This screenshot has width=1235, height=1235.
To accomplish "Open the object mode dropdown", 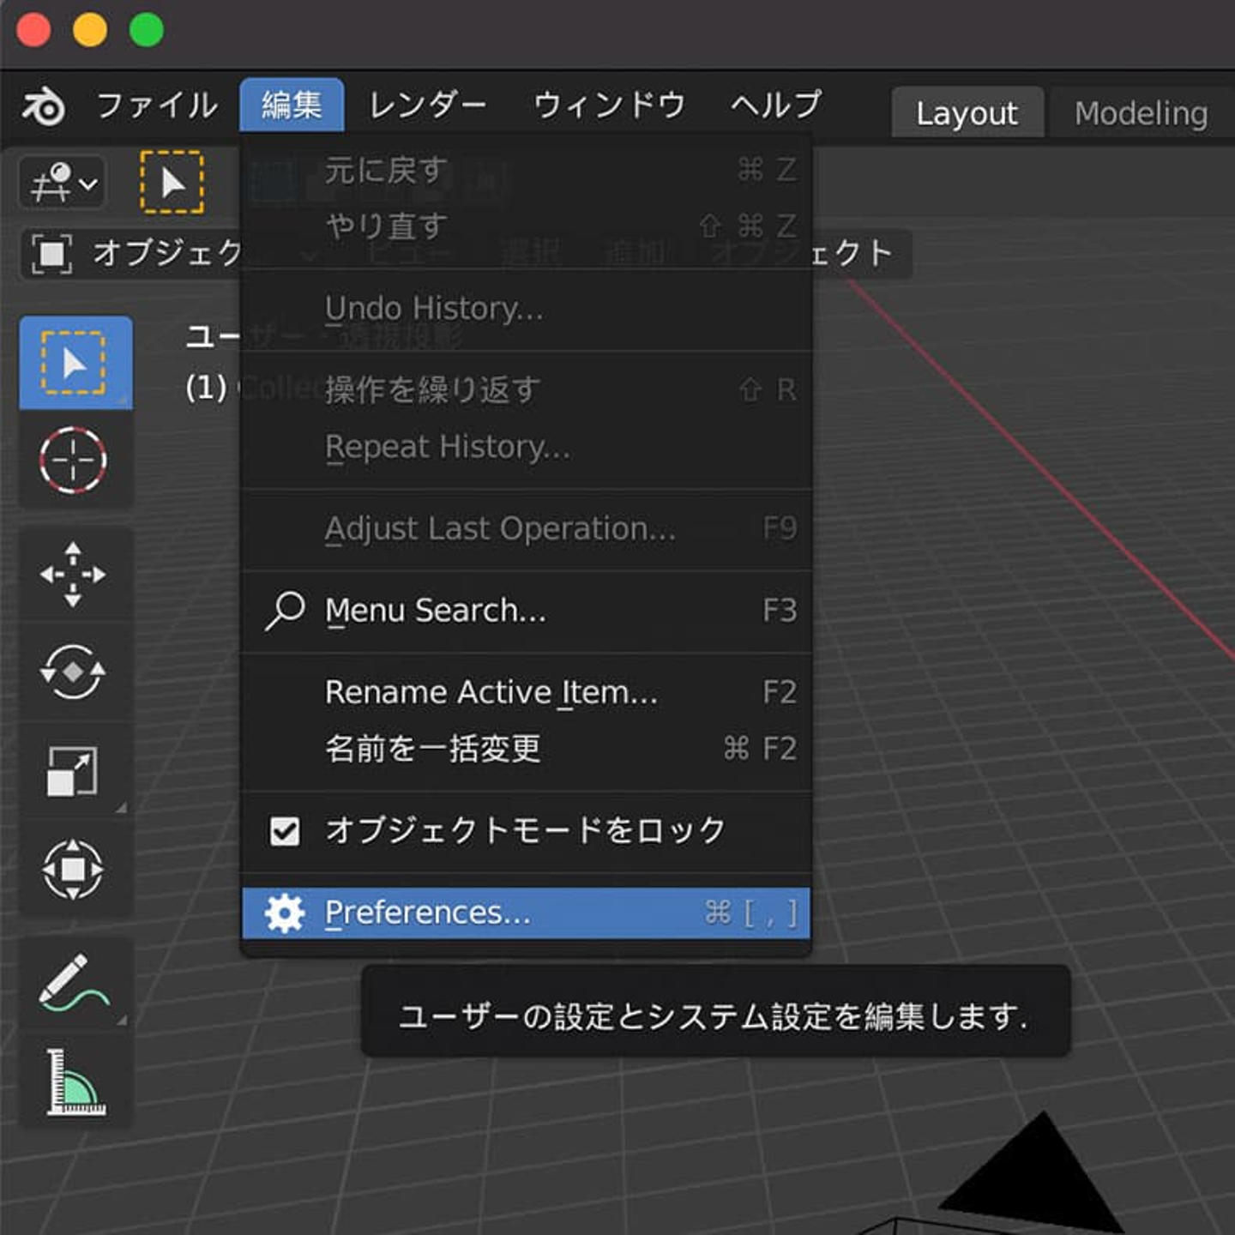I will tap(130, 254).
